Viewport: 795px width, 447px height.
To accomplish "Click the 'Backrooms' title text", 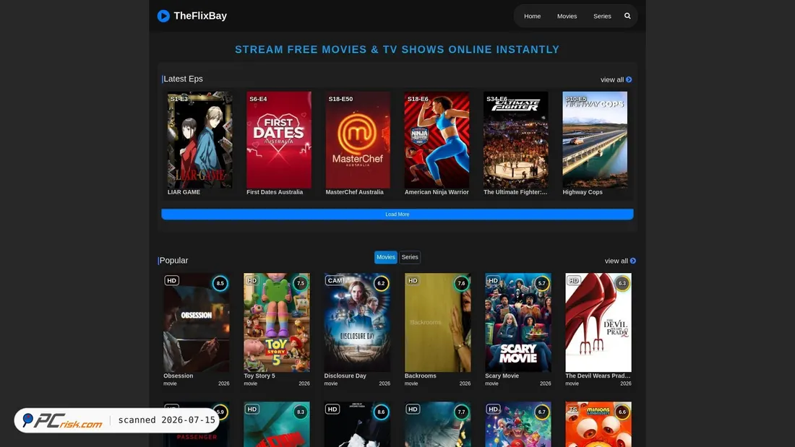I will click(x=421, y=376).
